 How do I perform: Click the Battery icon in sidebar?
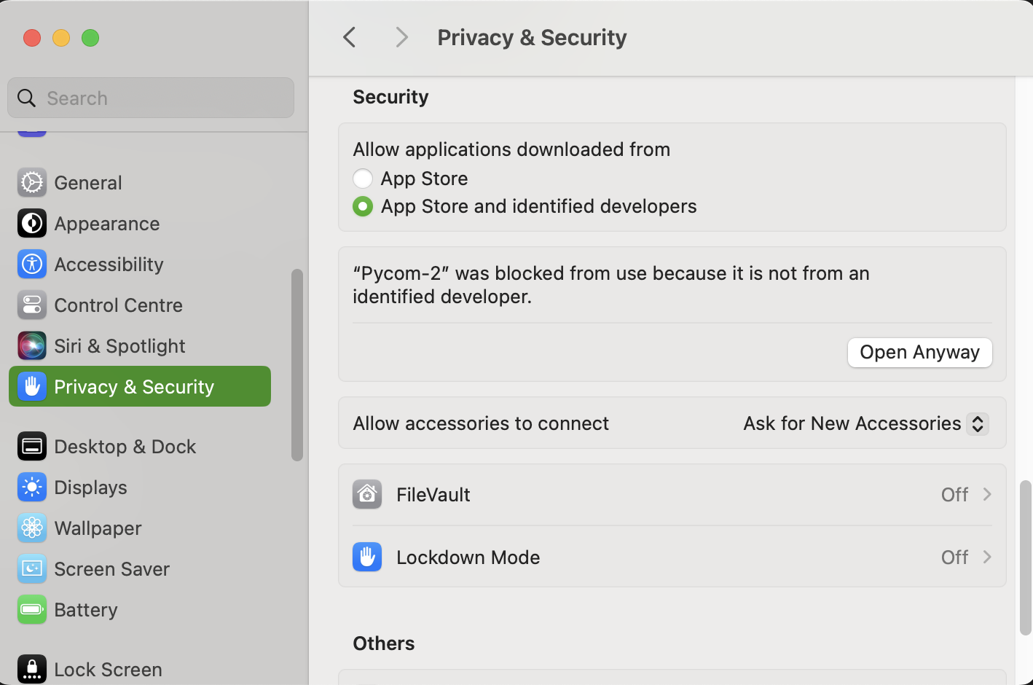pyautogui.click(x=32, y=610)
